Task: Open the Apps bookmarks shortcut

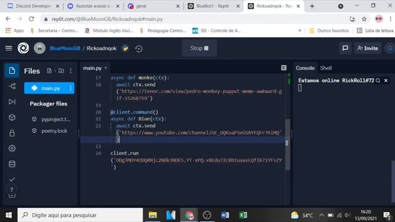Action: pos(15,30)
